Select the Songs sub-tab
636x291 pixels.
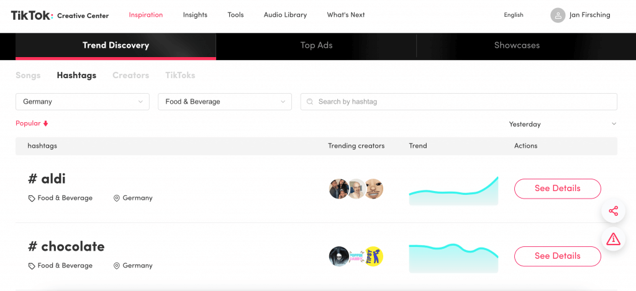tap(28, 75)
